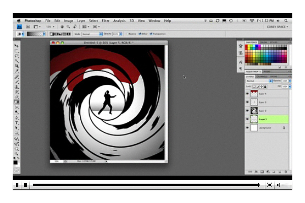Click delete layer trash icon
The height and width of the screenshot is (203, 305).
(x=286, y=172)
